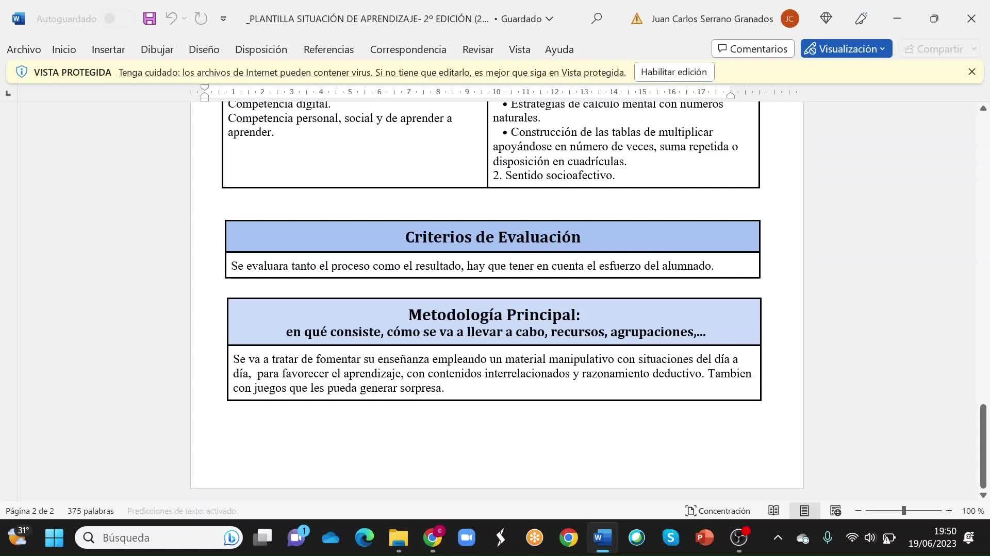Image resolution: width=990 pixels, height=556 pixels.
Task: Open PowerPoint from the Windows taskbar
Action: pos(704,538)
